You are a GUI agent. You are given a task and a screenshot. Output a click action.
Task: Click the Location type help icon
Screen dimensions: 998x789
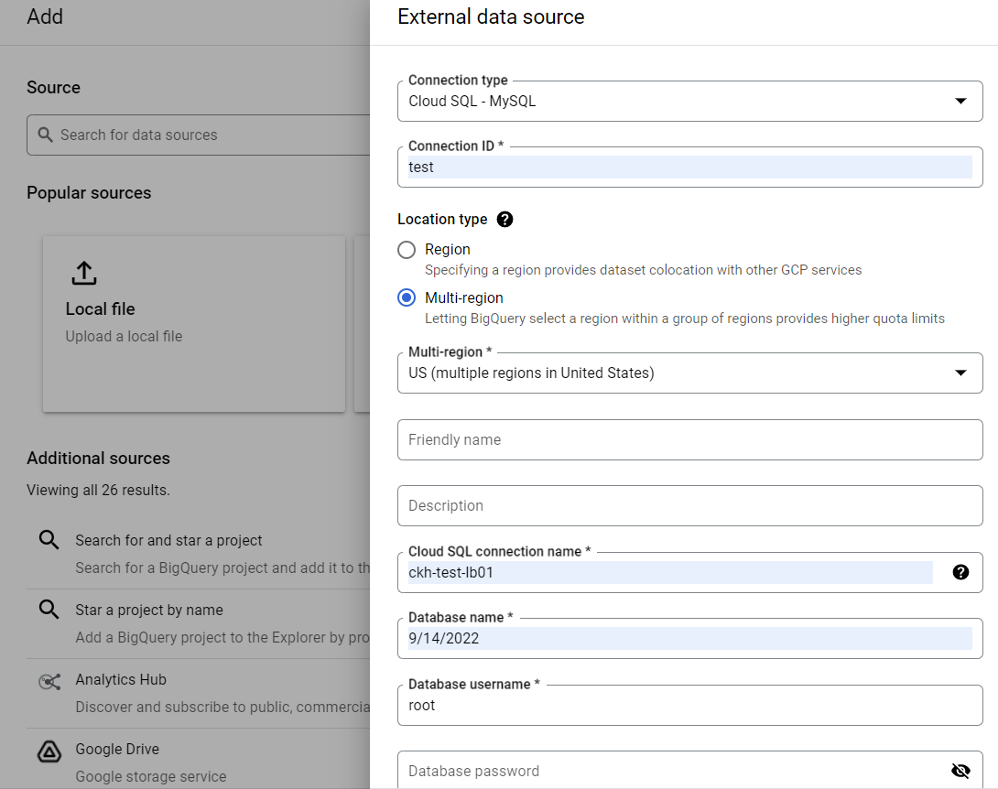click(504, 220)
